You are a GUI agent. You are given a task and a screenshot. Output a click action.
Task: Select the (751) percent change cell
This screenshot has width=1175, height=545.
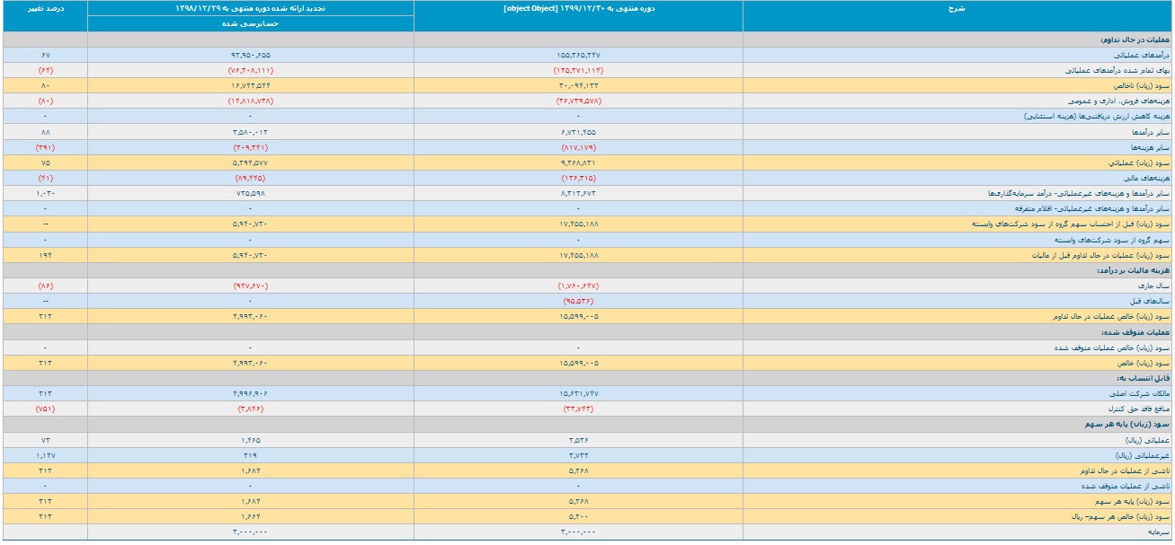[45, 409]
